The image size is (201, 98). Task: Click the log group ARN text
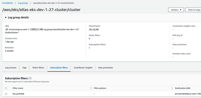pyautogui.click(x=42, y=31)
